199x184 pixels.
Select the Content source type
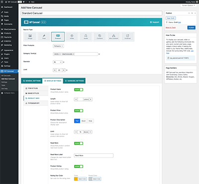click(x=99, y=36)
